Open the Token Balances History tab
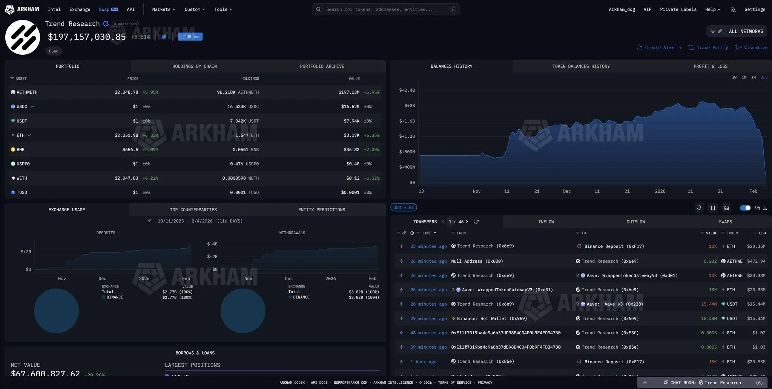 pos(581,66)
